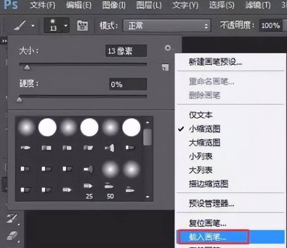Switch view to 描边缩览图
The image size is (287, 248).
pyautogui.click(x=230, y=184)
